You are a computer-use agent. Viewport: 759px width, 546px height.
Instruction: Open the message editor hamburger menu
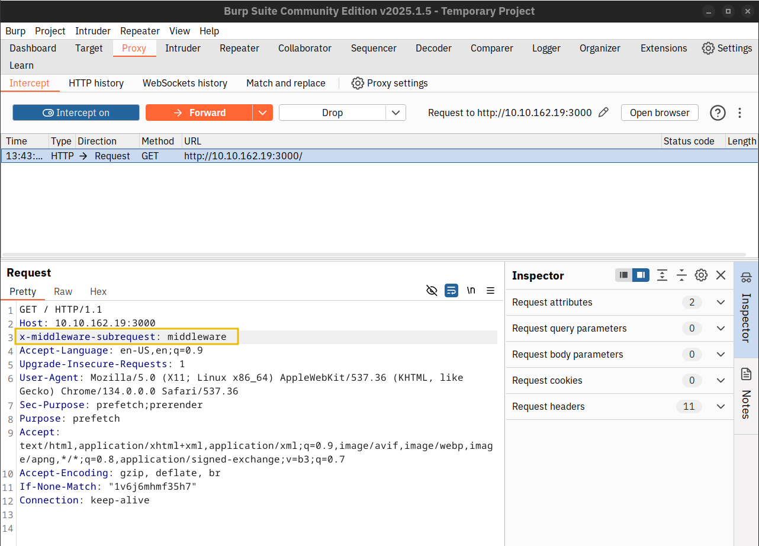pos(490,290)
